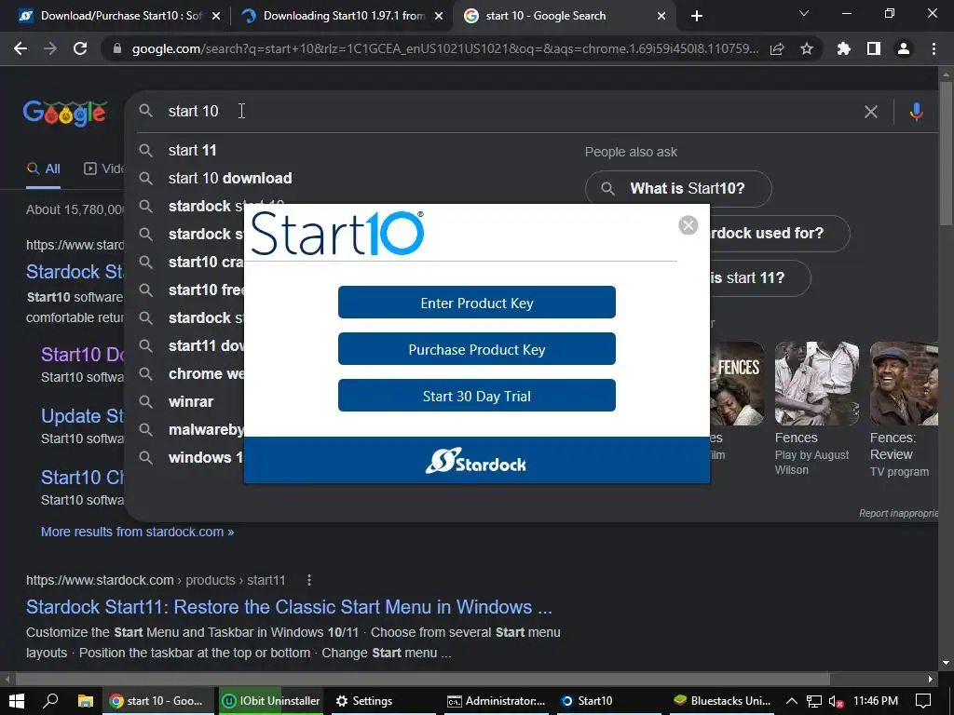This screenshot has width=954, height=715.
Task: Switch to Bluestacks Uninstaller in taskbar
Action: tap(722, 701)
